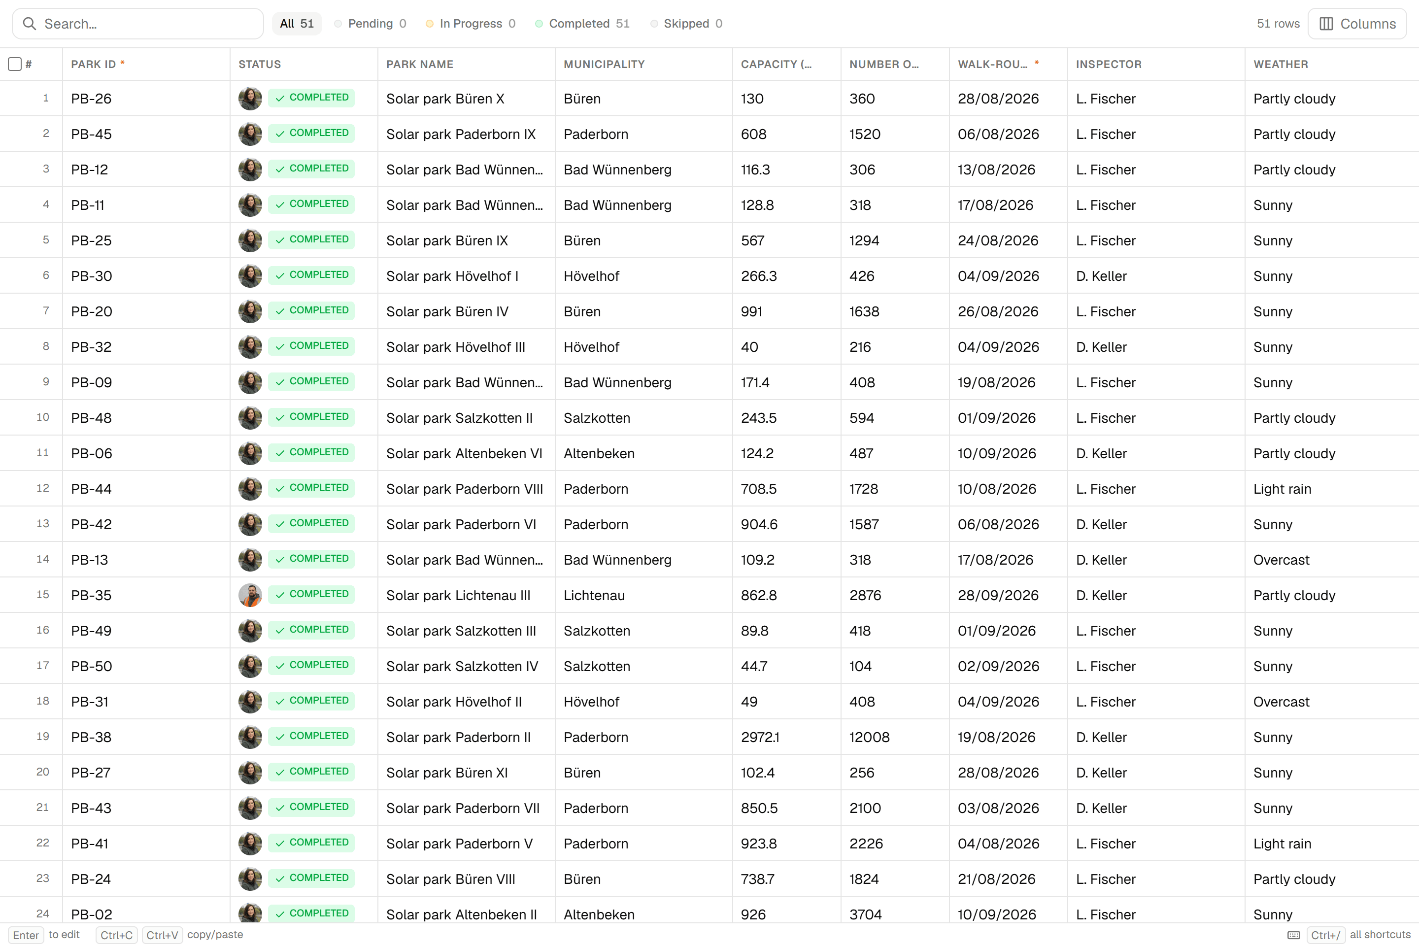Sort by WALK-ROU… date column header
The height and width of the screenshot is (946, 1419).
coord(1008,64)
